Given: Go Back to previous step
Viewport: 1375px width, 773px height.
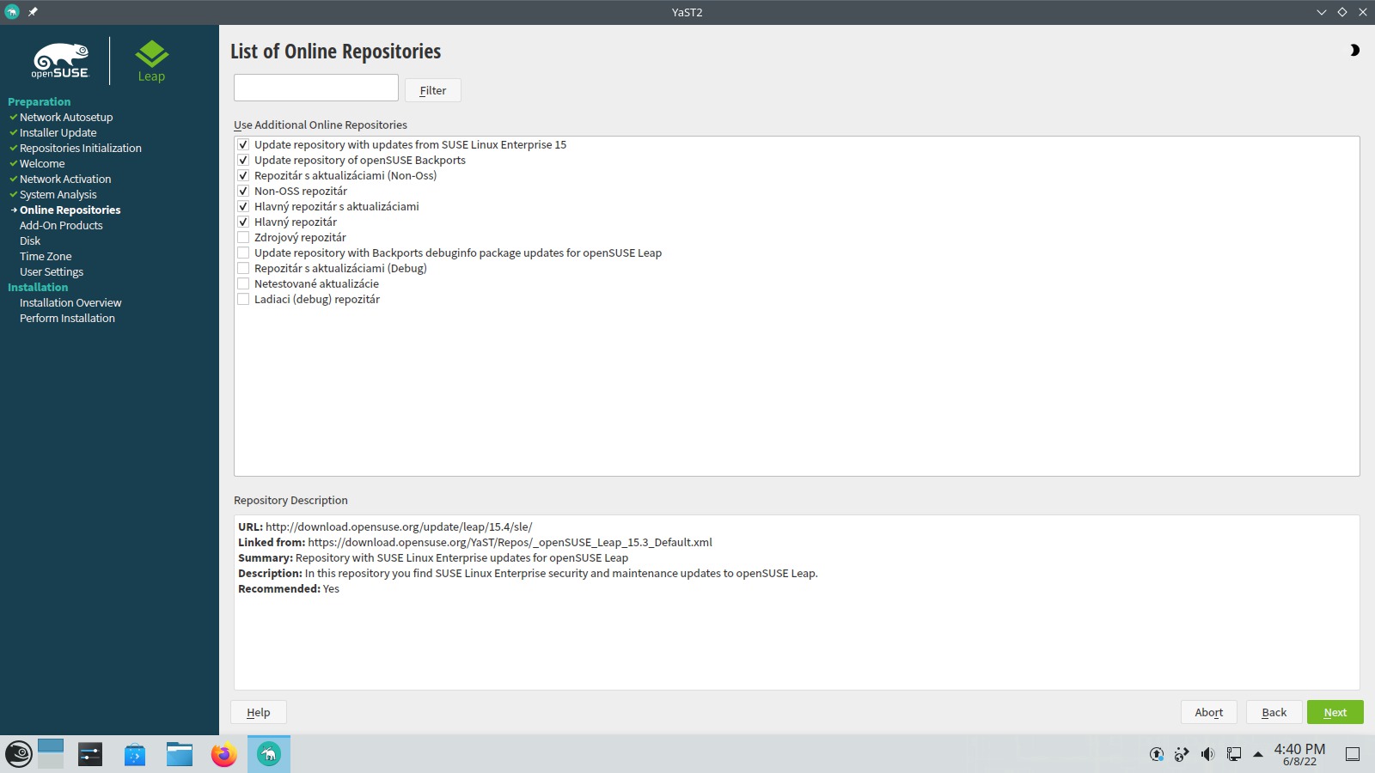Looking at the screenshot, I should click(x=1274, y=712).
